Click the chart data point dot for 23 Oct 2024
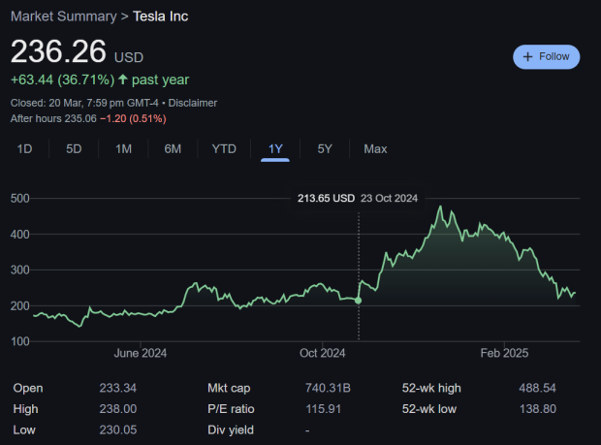Viewport: 601px width, 445px height. click(x=358, y=301)
